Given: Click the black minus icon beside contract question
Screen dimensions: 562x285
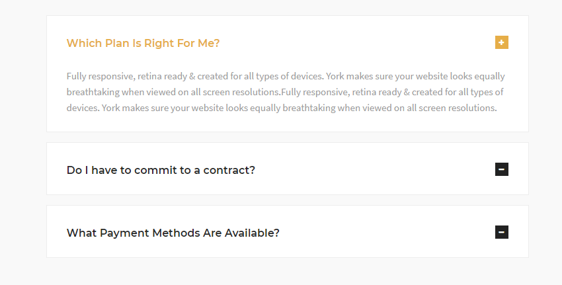Looking at the screenshot, I should [502, 170].
